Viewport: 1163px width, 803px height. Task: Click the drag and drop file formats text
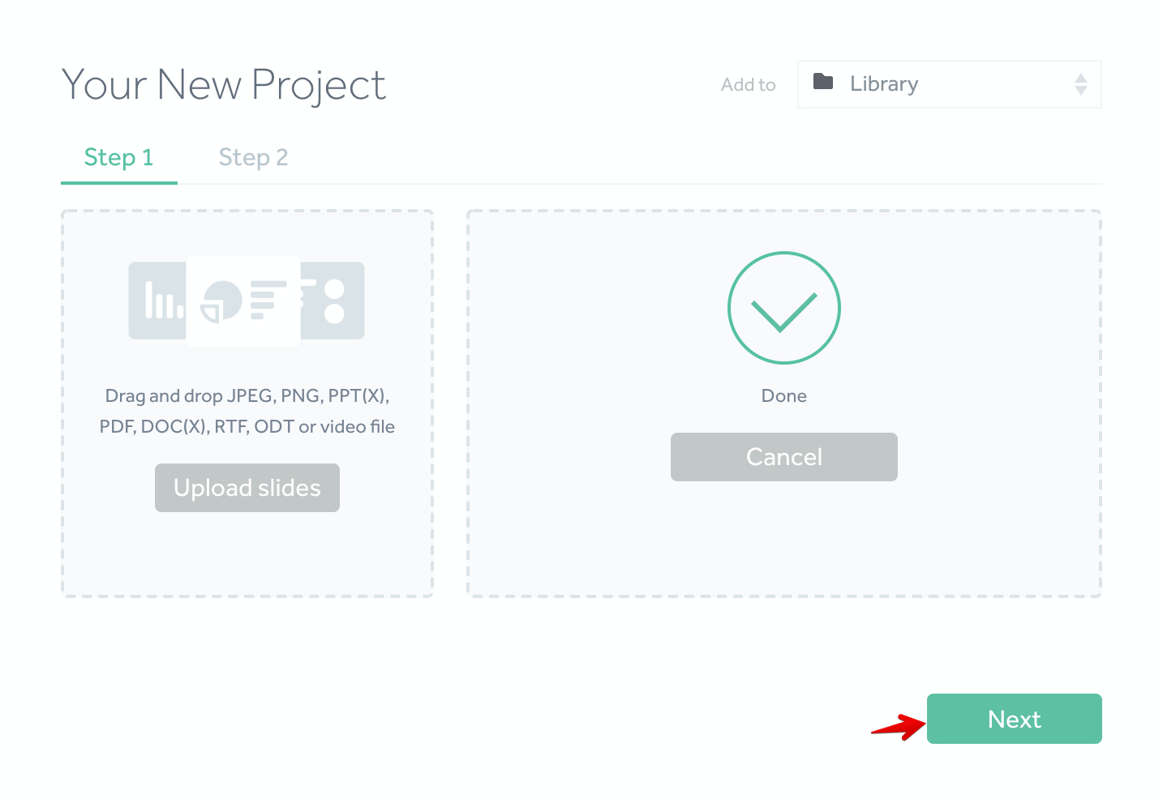pos(247,411)
